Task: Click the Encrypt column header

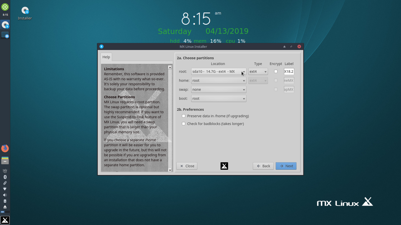Action: point(276,64)
